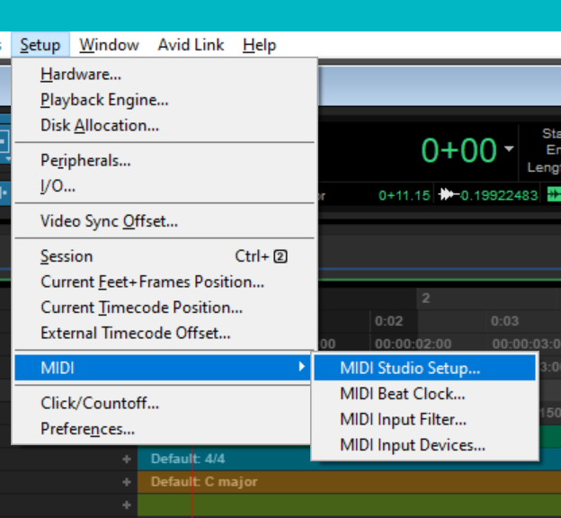Open the Window menu
The image size is (561, 518).
[109, 45]
